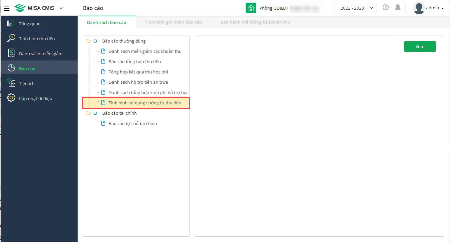Select the Báo cáo thường dùng tree node

(124, 41)
